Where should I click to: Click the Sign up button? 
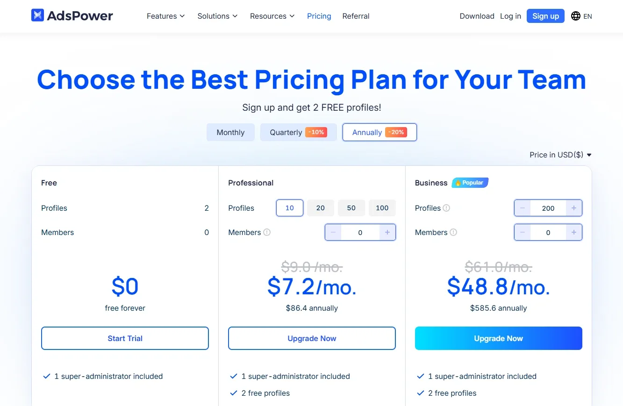coord(545,16)
